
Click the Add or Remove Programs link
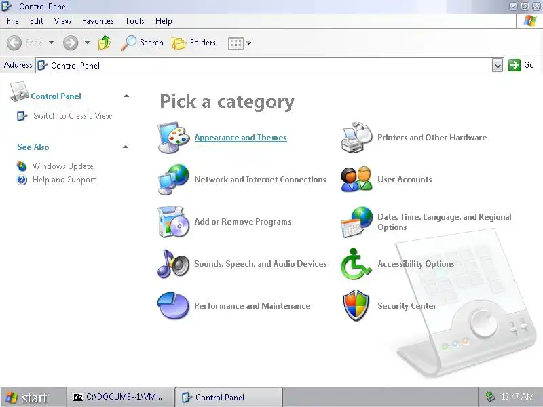(x=243, y=222)
